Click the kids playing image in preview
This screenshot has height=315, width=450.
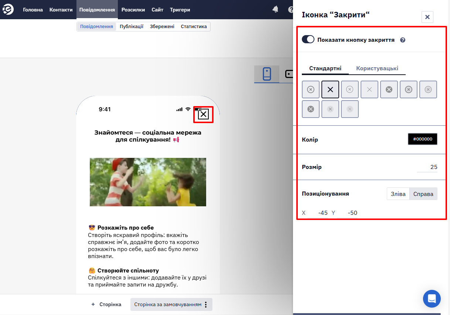coord(148,182)
